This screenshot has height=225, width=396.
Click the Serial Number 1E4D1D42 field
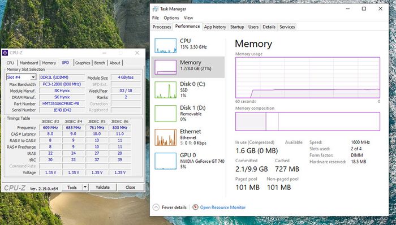tap(62, 110)
